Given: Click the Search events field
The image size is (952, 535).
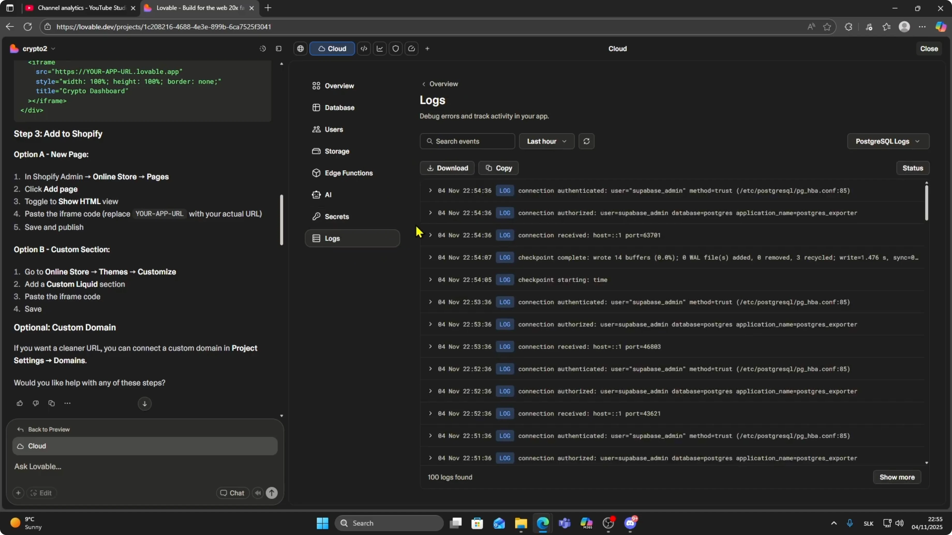Looking at the screenshot, I should pos(467,141).
